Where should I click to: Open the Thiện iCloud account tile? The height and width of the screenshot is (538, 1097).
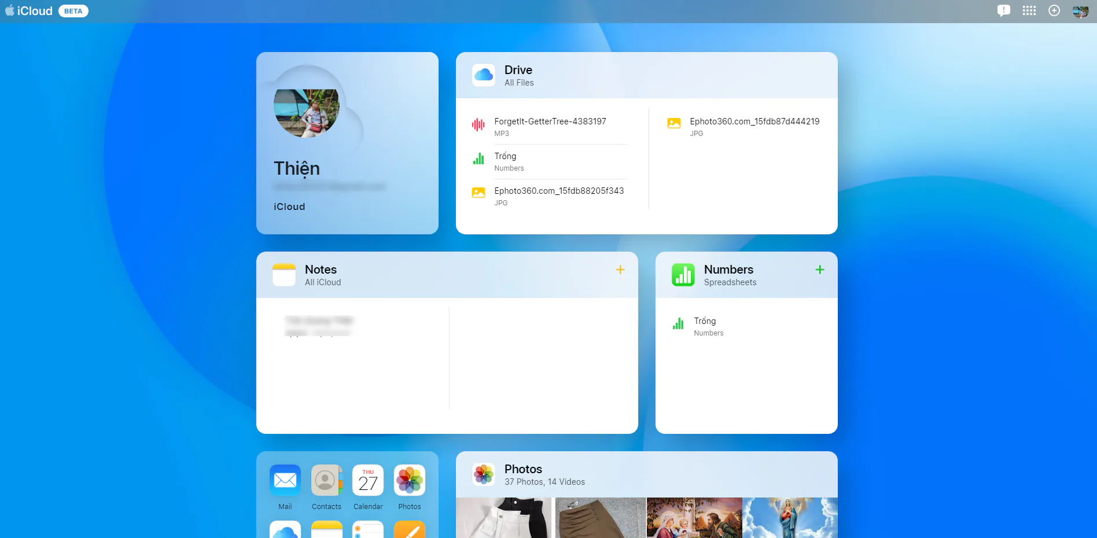pos(347,143)
